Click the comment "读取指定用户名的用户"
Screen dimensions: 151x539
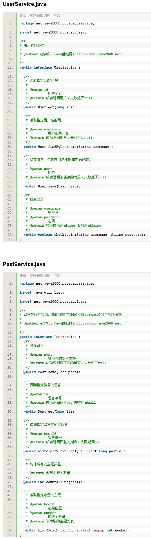(x=45, y=120)
